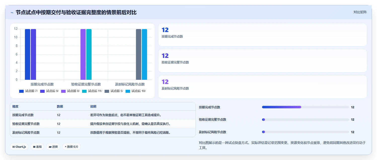Click the 及时标记风险节点数 progress bar
Image resolution: width=377 pixels, height=160 pixels.
306,132
